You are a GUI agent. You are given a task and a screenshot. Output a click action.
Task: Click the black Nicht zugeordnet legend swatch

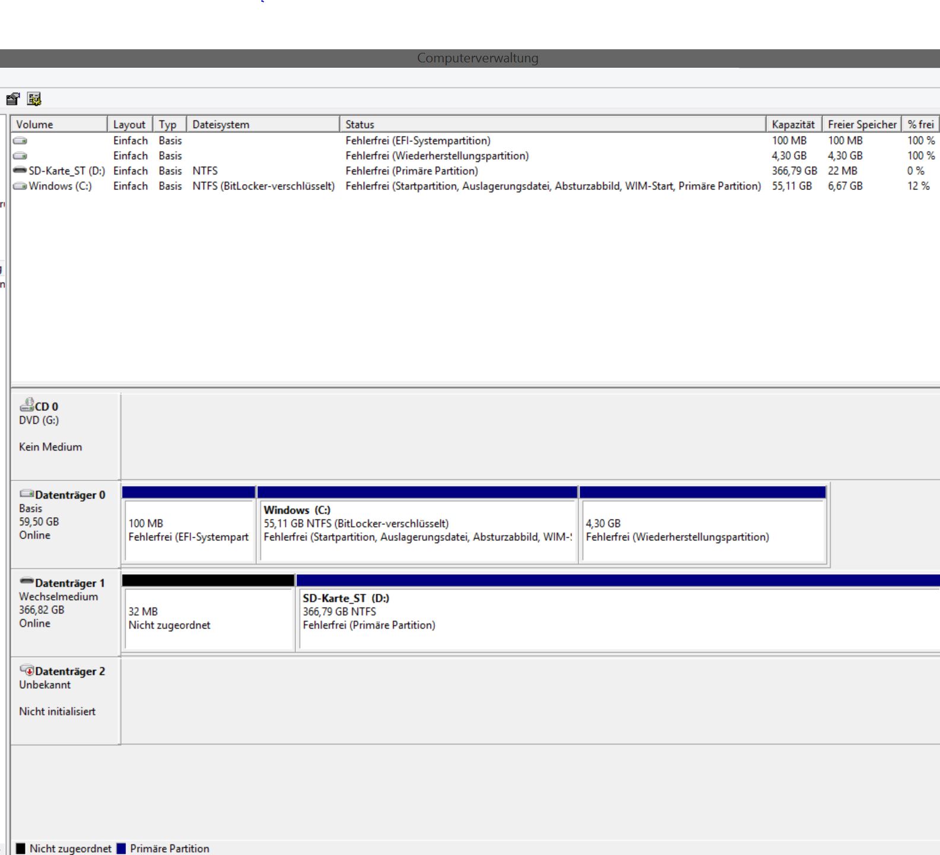21,848
